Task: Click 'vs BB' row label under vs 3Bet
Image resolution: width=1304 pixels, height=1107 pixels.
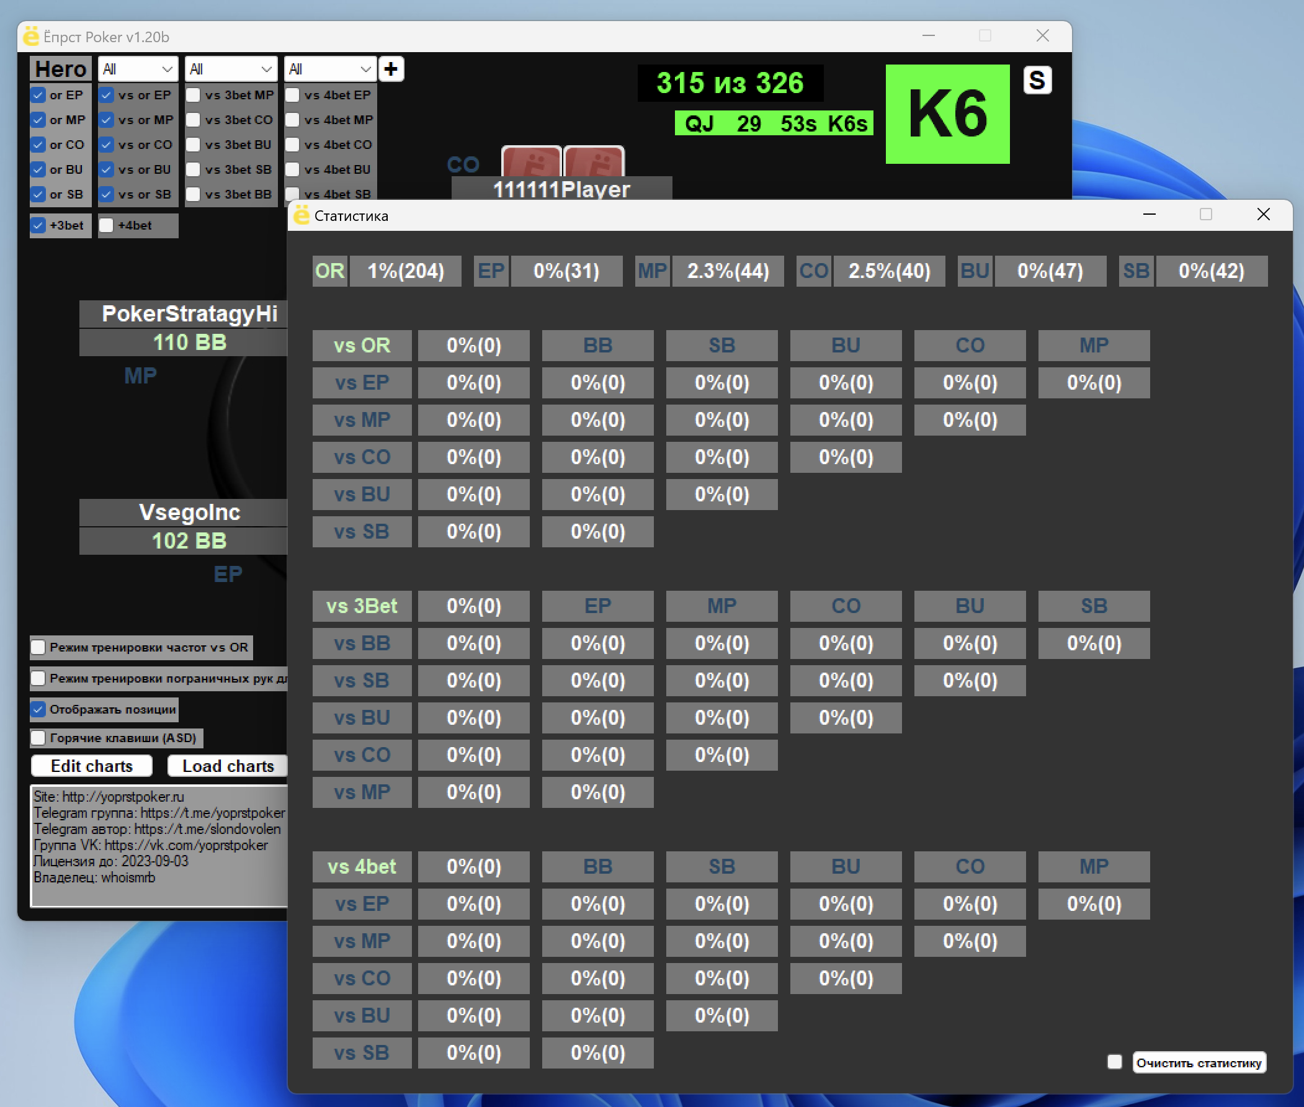Action: pos(362,643)
